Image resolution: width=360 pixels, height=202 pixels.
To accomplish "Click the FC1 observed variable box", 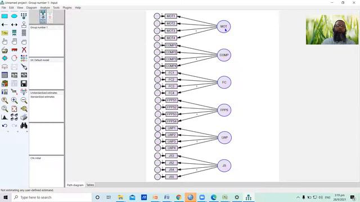I will [171, 73].
